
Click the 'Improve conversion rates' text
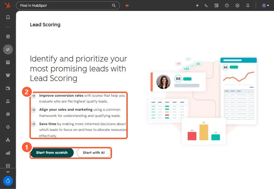tap(61, 96)
